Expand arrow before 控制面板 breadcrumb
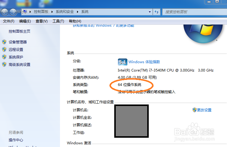Screen dimensions: 227x147 pyautogui.click(x=30, y=12)
